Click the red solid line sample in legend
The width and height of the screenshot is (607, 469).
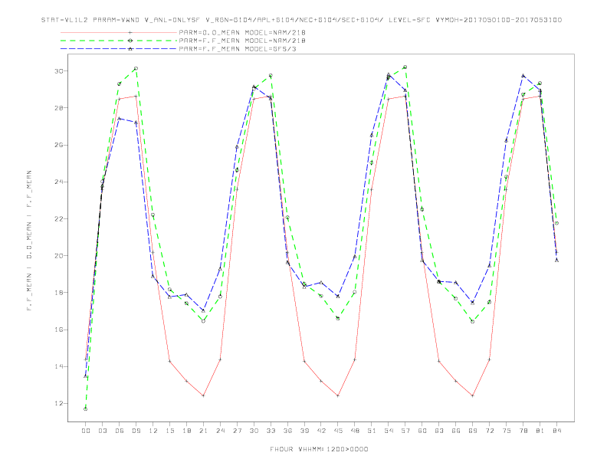click(119, 32)
